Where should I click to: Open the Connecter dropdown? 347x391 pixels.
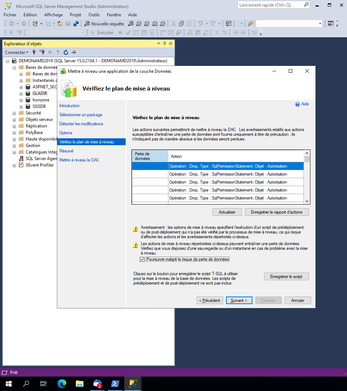pyautogui.click(x=16, y=52)
